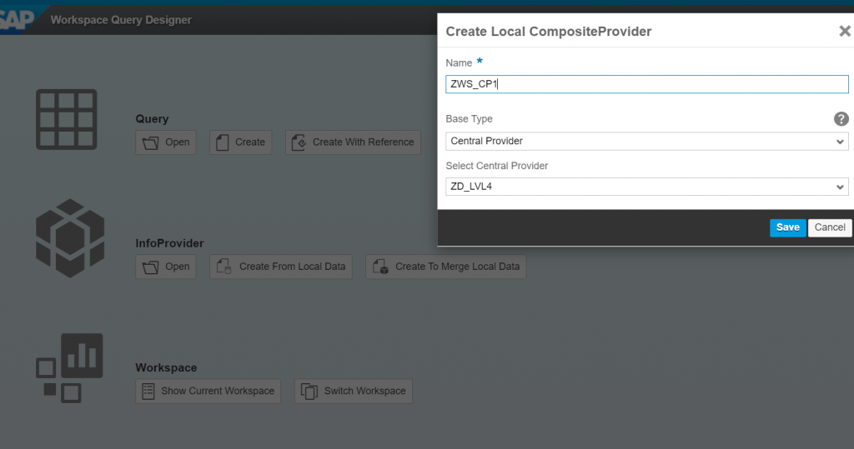Click the Create Query document icon

[222, 142]
